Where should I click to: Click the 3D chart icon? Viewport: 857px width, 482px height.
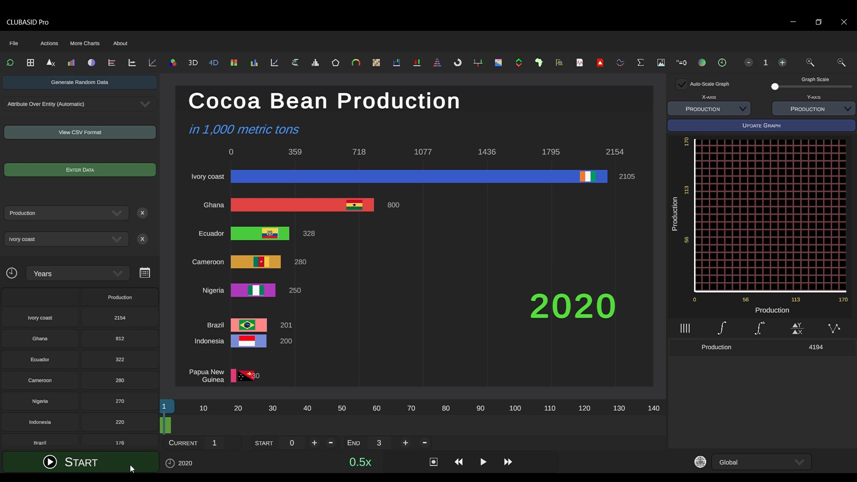193,63
